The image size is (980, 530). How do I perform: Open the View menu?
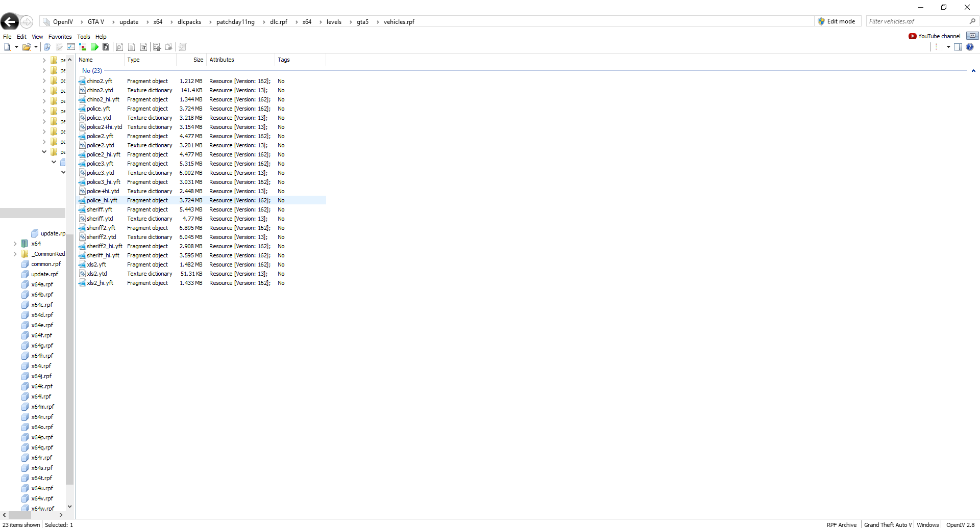[x=37, y=37]
